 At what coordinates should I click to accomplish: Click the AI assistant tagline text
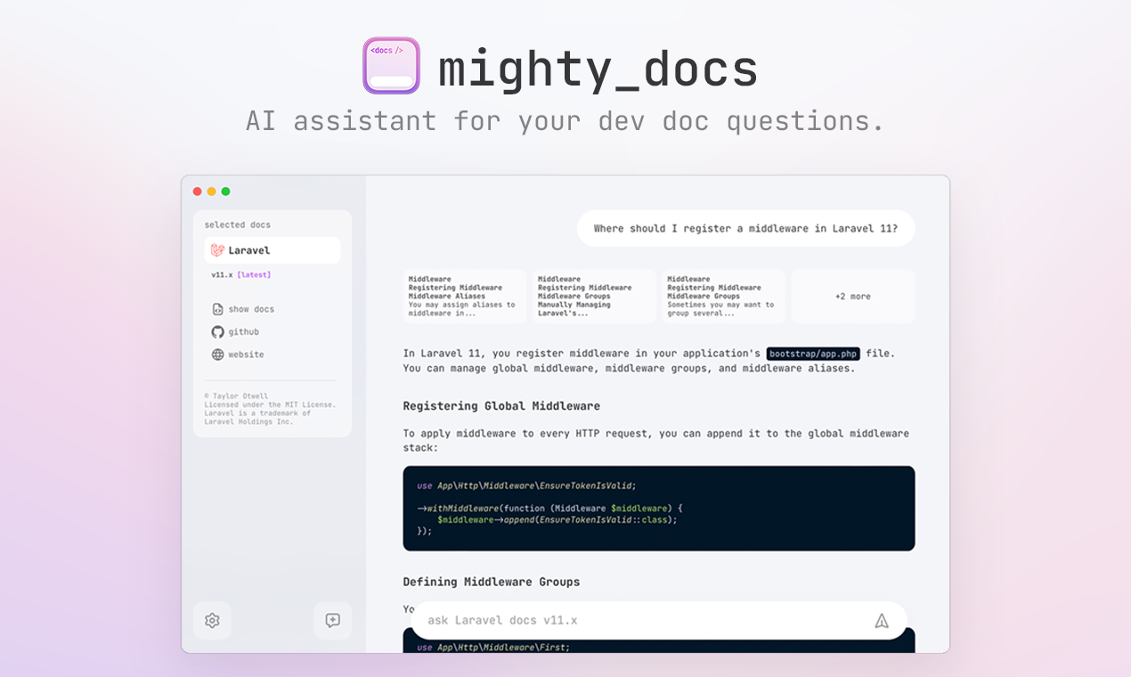pos(565,121)
